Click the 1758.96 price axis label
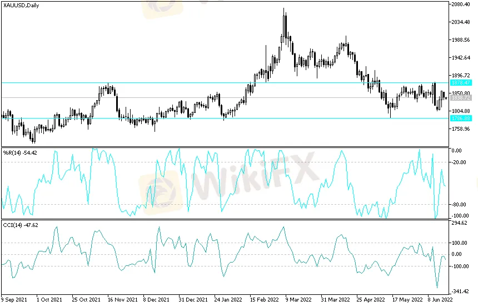The image size is (478, 306). click(x=462, y=129)
